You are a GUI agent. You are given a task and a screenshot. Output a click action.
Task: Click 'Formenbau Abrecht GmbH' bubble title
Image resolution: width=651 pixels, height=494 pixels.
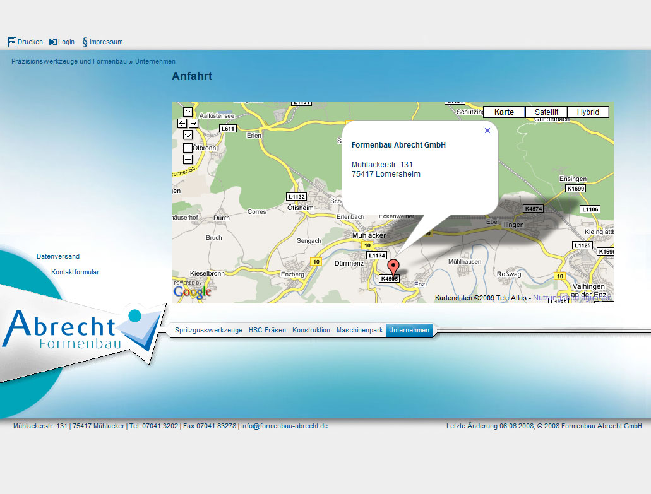[398, 144]
